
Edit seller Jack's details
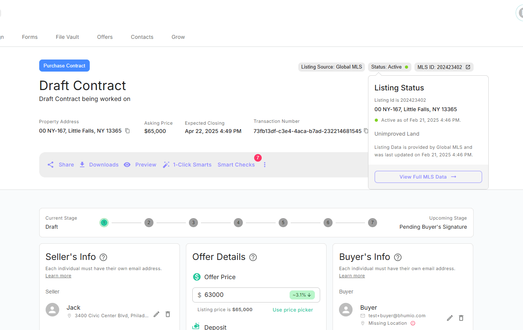[x=156, y=314]
